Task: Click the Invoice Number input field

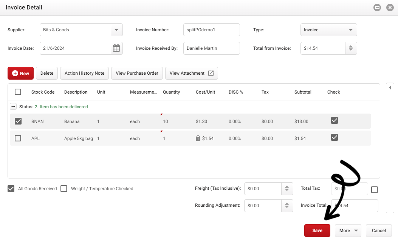Action: 212,30
